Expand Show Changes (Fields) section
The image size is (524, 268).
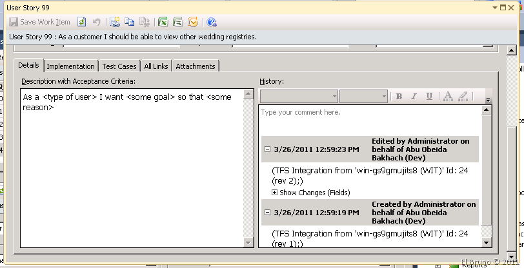(x=274, y=192)
